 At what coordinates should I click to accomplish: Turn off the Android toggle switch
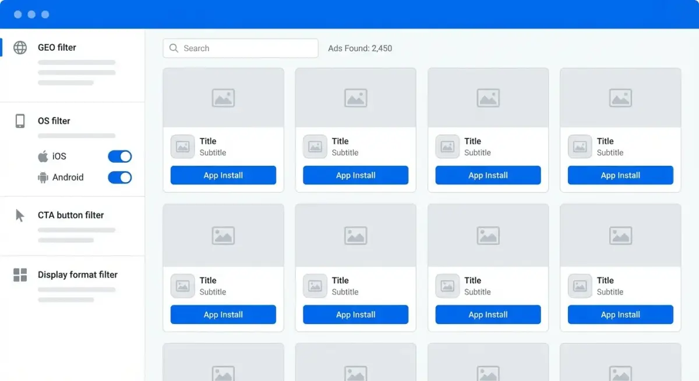click(x=120, y=177)
